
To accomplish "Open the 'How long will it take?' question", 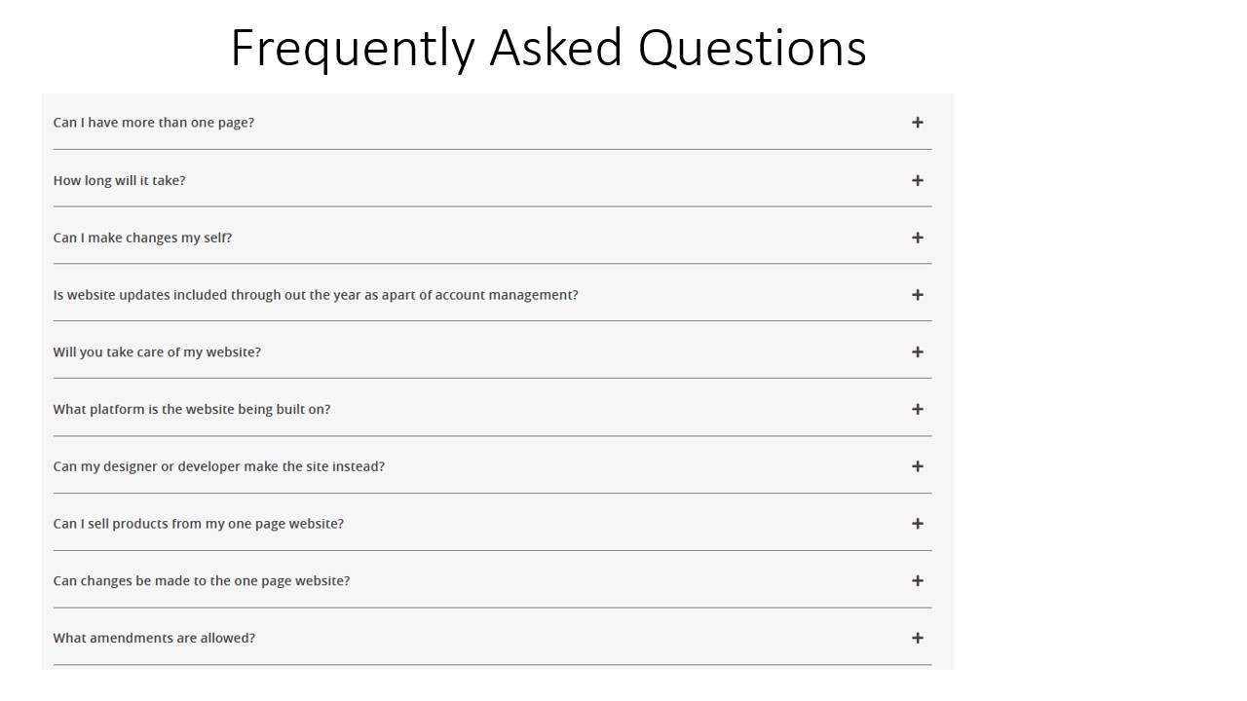I will (492, 180).
